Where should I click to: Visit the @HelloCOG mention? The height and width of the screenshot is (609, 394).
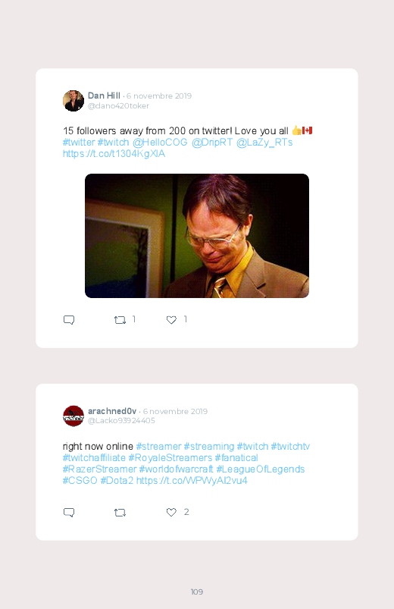(160, 142)
